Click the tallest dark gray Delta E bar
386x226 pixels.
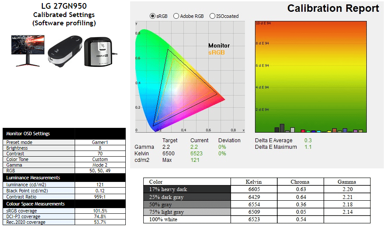pyautogui.click(x=282, y=128)
